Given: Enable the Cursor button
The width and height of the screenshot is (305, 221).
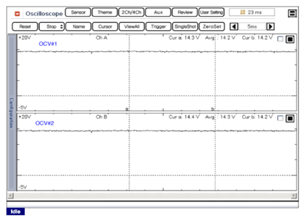Looking at the screenshot, I should tap(105, 26).
